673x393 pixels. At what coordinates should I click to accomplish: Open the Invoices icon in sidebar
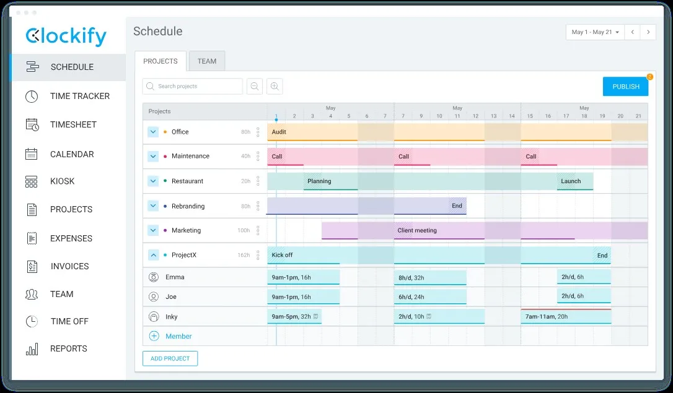point(32,267)
